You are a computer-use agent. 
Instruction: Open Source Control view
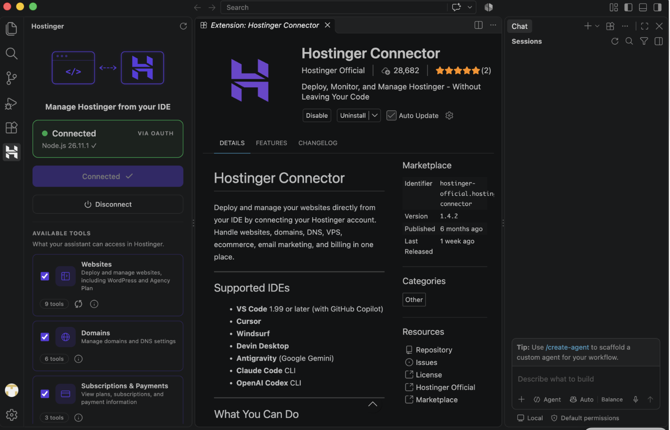[x=11, y=78]
